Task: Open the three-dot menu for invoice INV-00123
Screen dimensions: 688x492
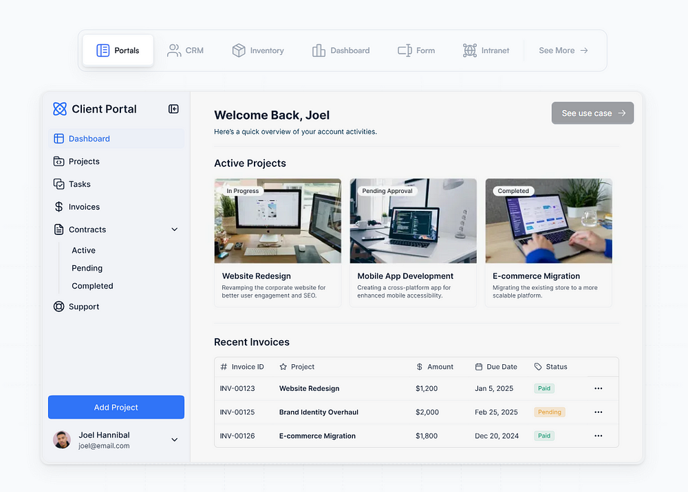Action: [x=599, y=389]
